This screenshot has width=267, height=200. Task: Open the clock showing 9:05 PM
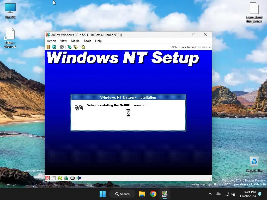(248, 194)
